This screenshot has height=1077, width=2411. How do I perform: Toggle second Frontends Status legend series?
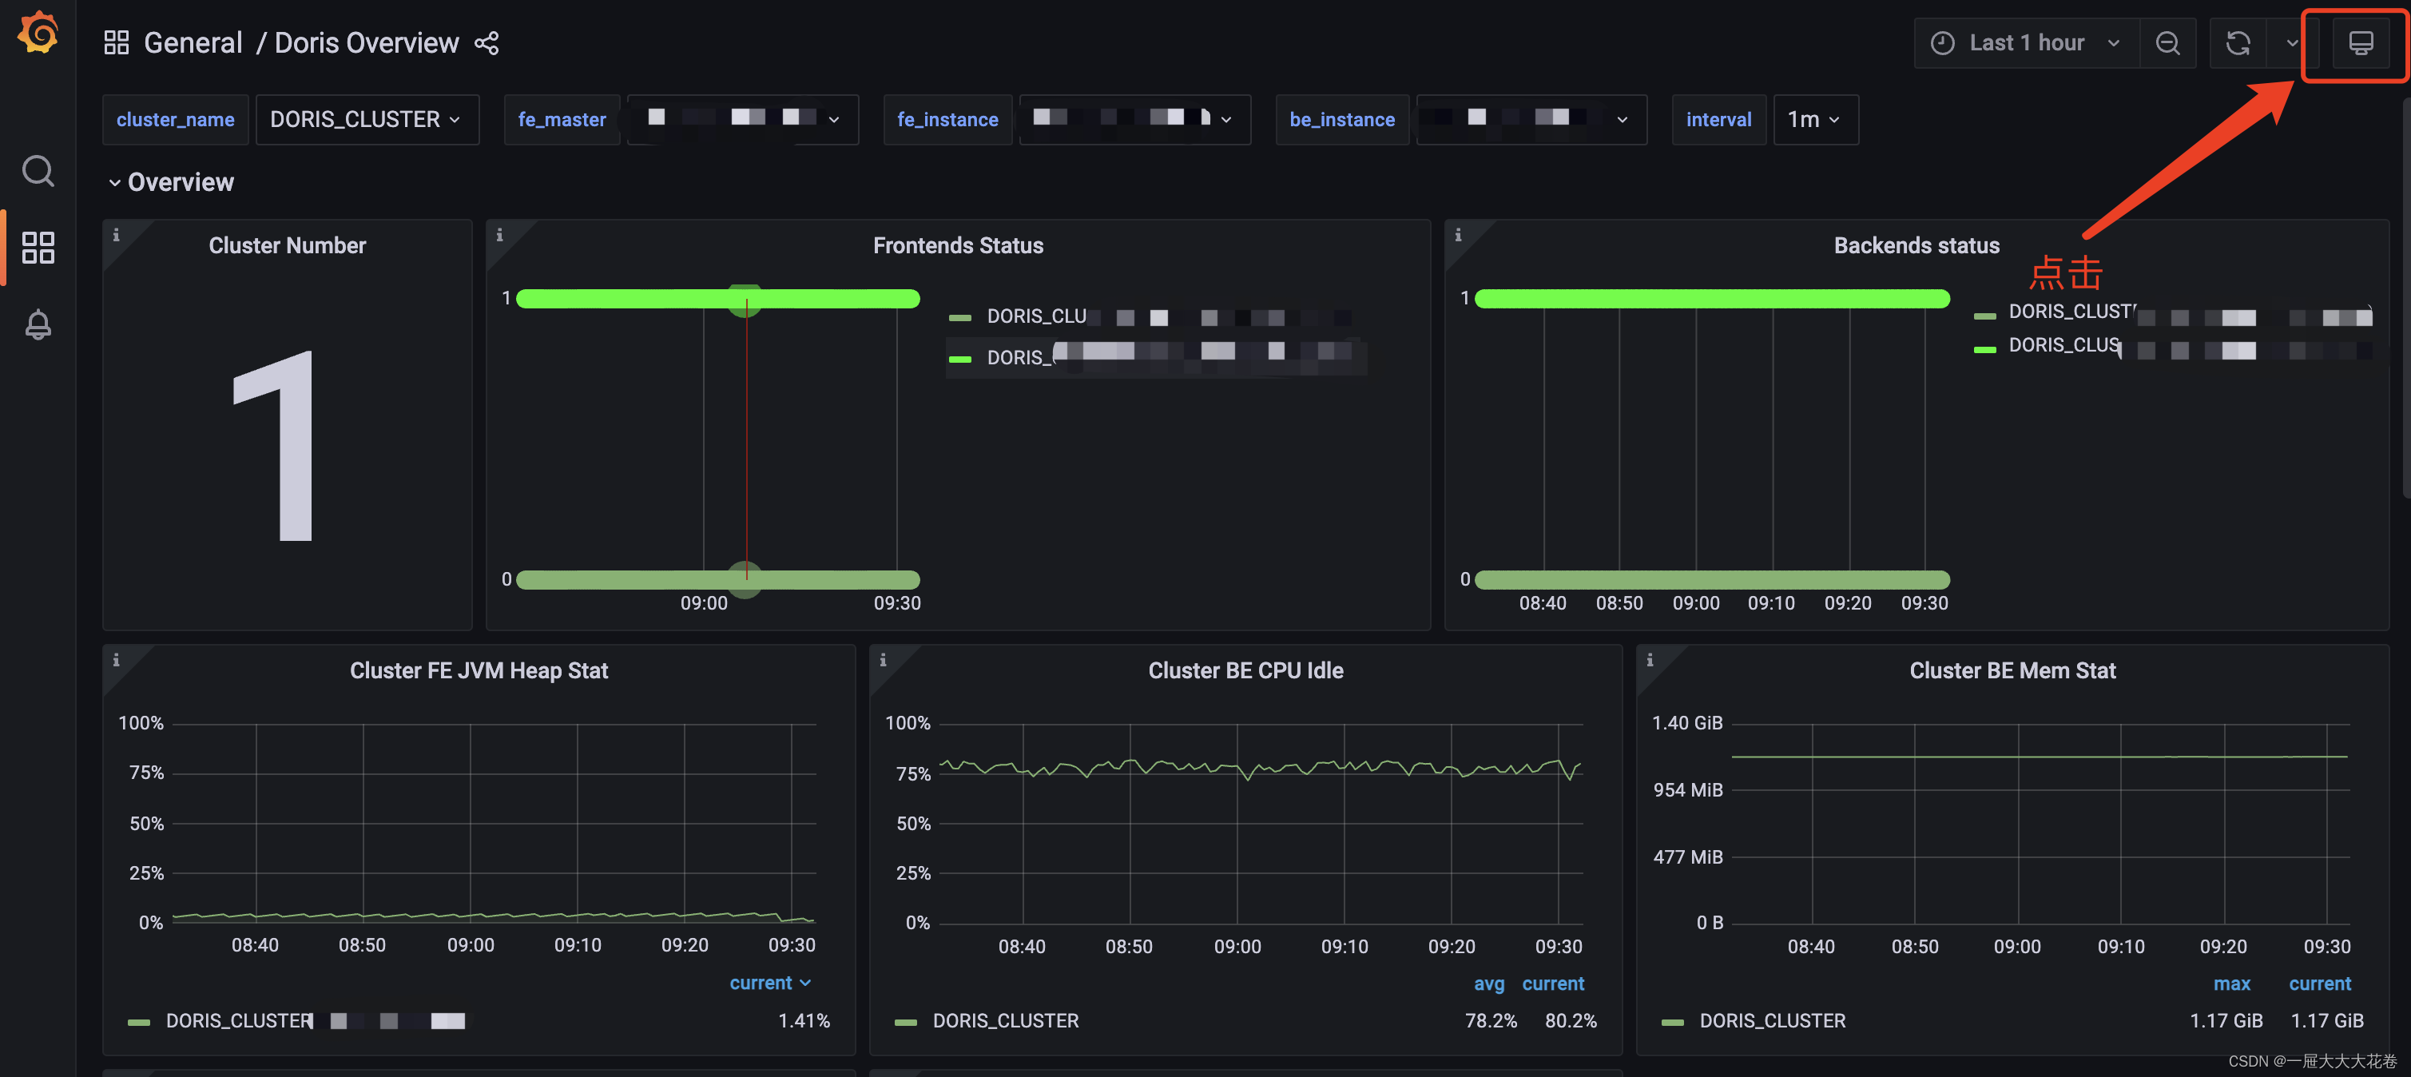click(x=1170, y=356)
